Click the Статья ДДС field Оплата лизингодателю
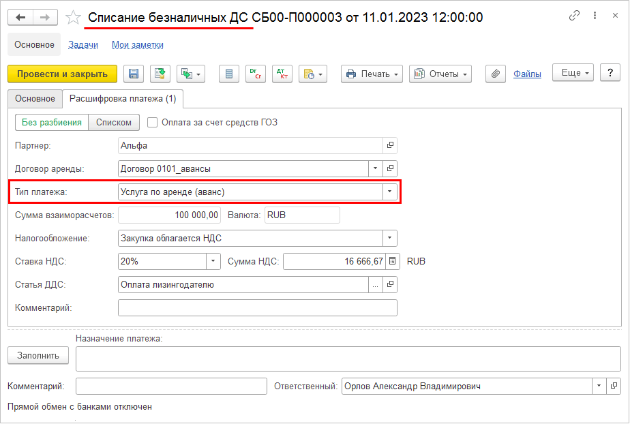 click(x=243, y=285)
